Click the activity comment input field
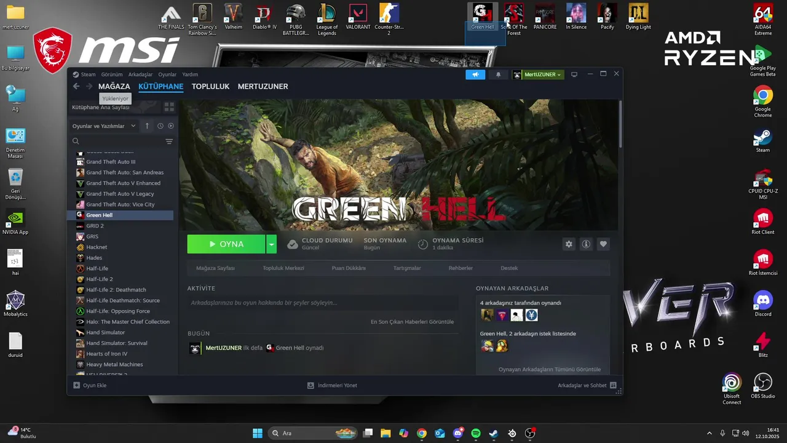The image size is (787, 443). [323, 303]
